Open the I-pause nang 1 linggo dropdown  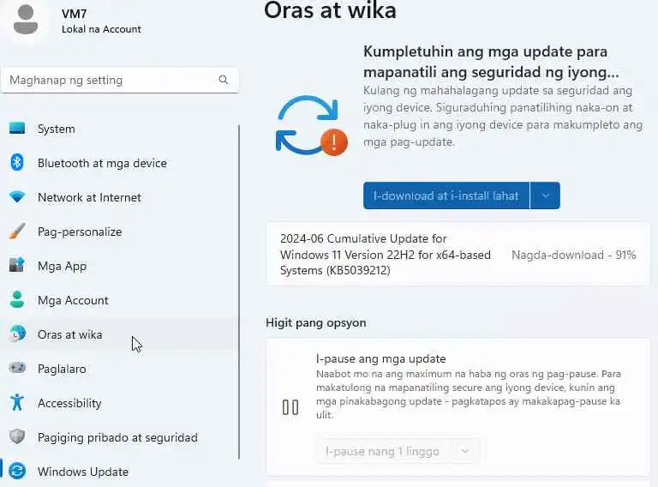point(398,451)
